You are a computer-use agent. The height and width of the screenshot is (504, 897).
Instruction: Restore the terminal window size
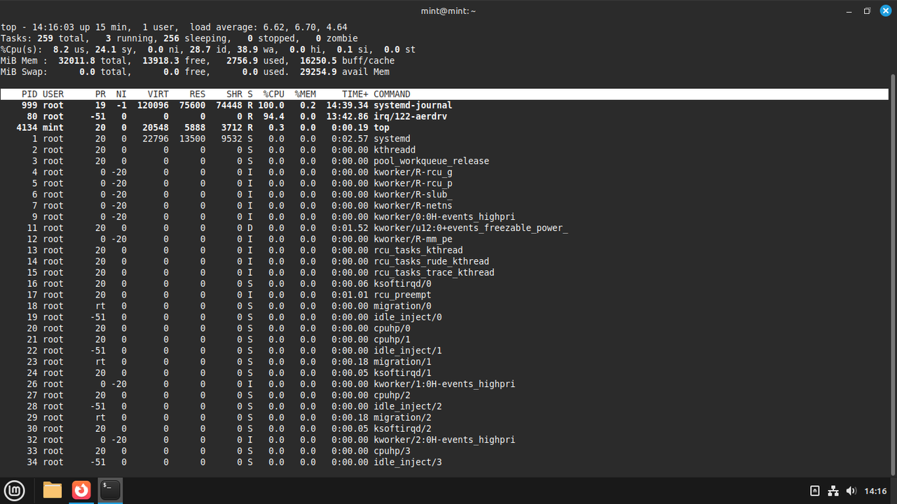click(867, 10)
